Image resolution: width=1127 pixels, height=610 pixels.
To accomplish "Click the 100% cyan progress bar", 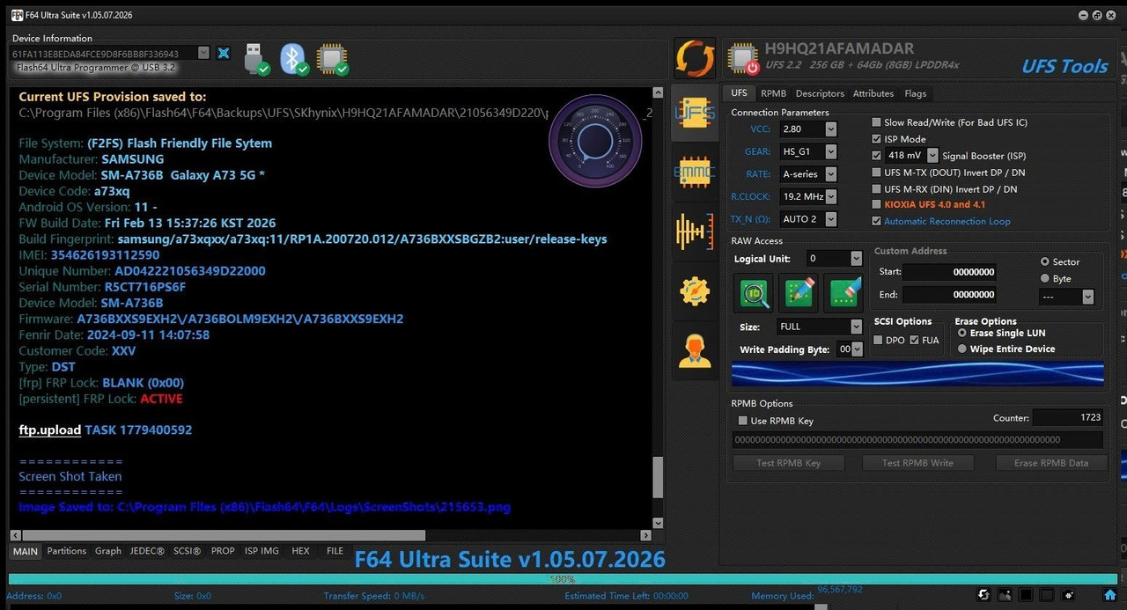I will [x=562, y=579].
